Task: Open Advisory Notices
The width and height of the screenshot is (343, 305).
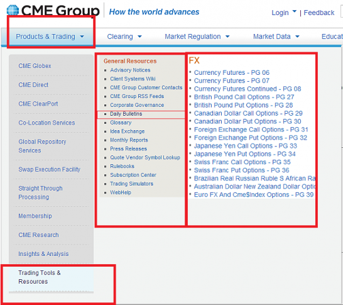Action: [130, 70]
